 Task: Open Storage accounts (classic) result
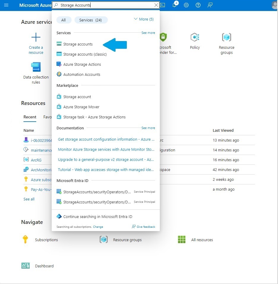tap(85, 54)
